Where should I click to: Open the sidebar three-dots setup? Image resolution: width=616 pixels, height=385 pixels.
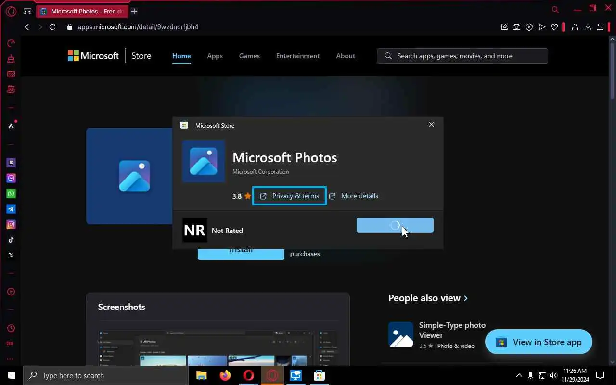pos(11,359)
